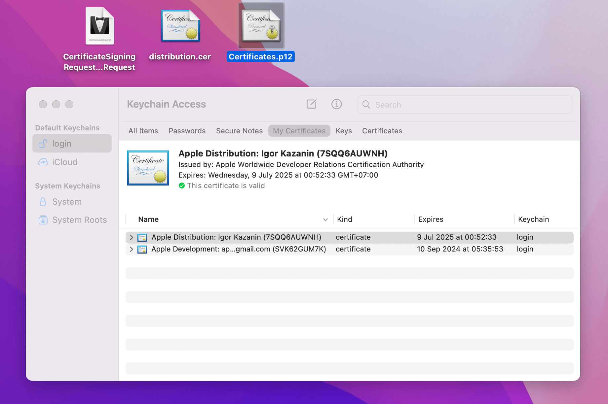Click the compose new item icon
This screenshot has height=404, width=608.
pyautogui.click(x=312, y=104)
